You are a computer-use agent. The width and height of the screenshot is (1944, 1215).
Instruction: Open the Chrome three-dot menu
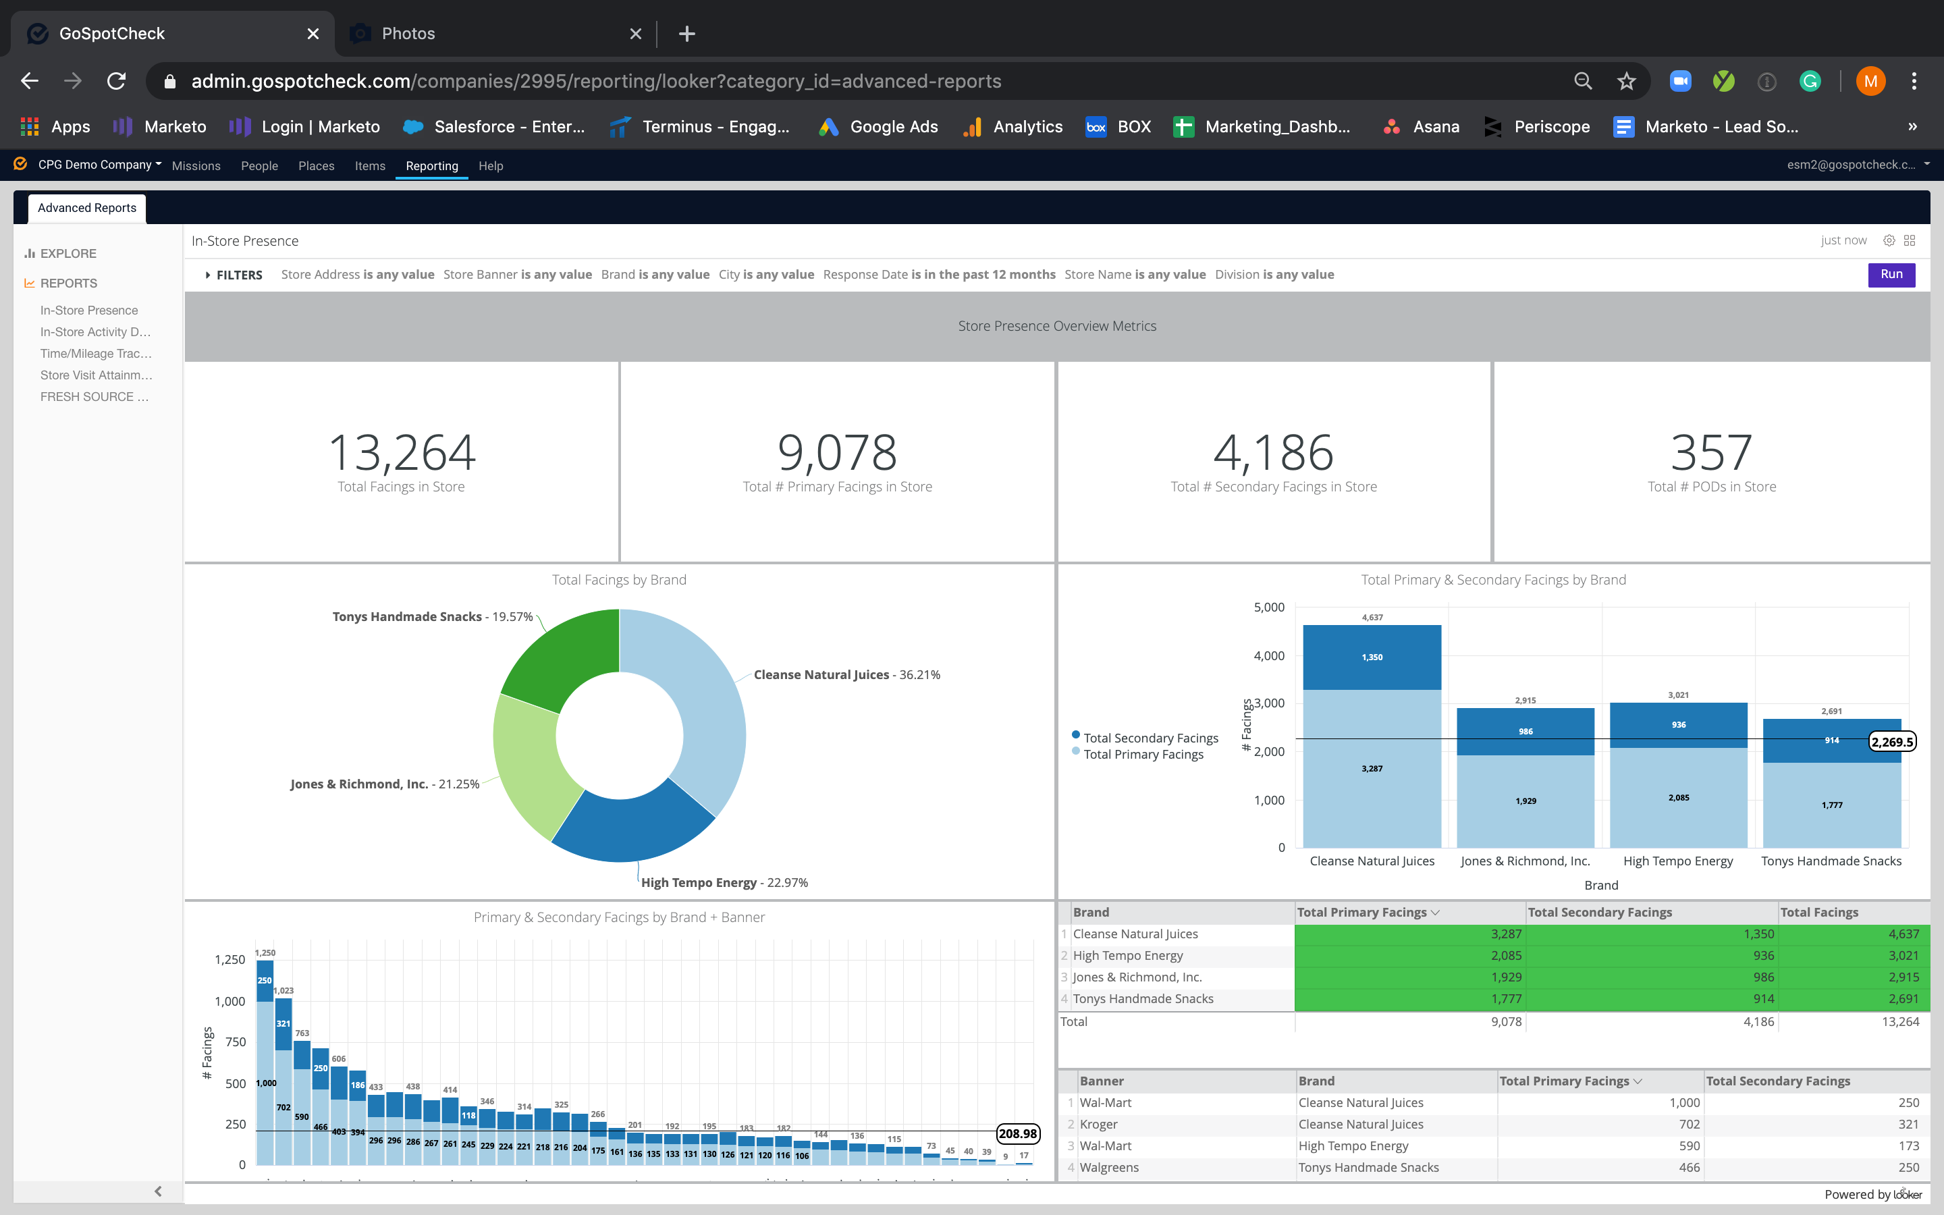pyautogui.click(x=1914, y=81)
